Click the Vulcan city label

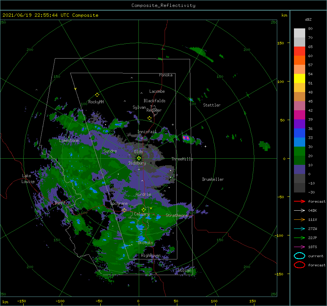pyautogui.click(x=185, y=270)
